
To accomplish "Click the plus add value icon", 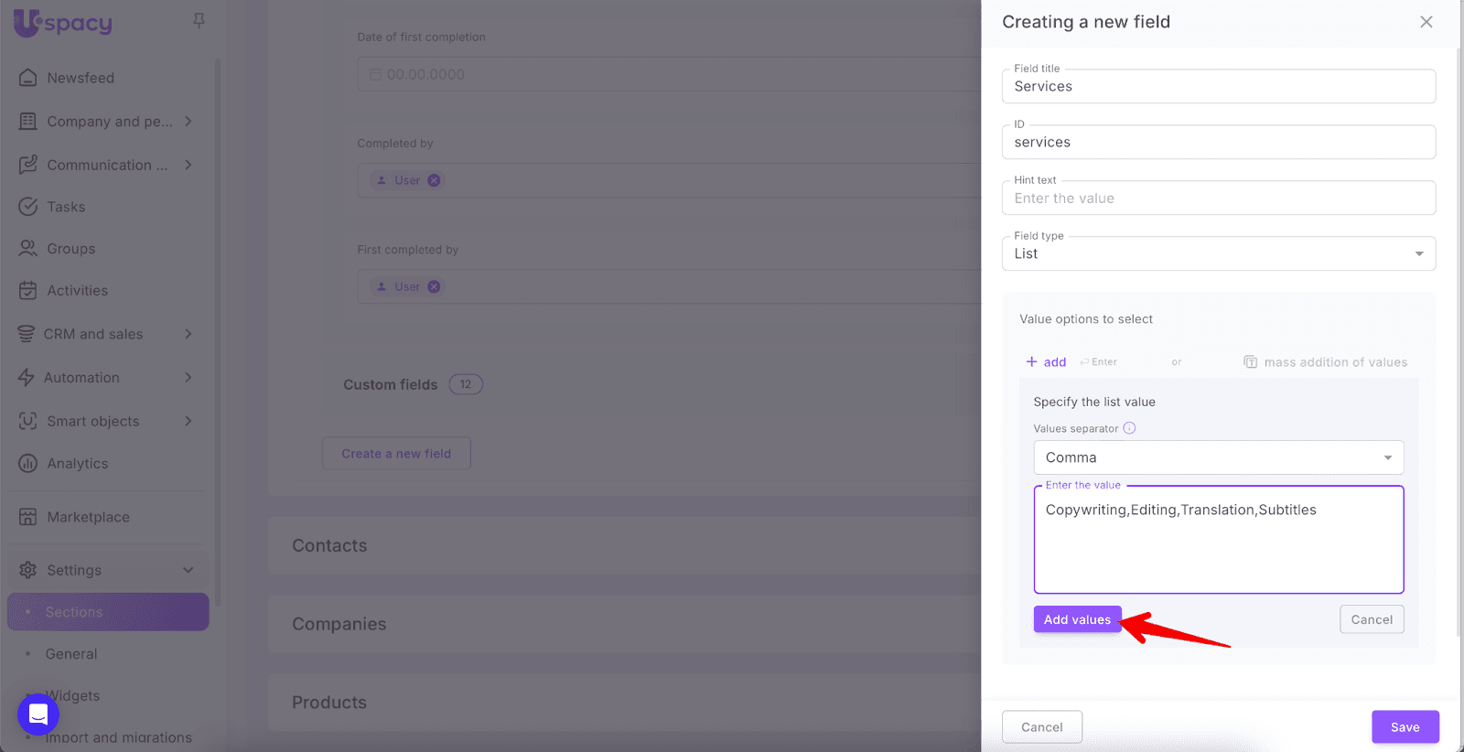I will pos(1031,362).
